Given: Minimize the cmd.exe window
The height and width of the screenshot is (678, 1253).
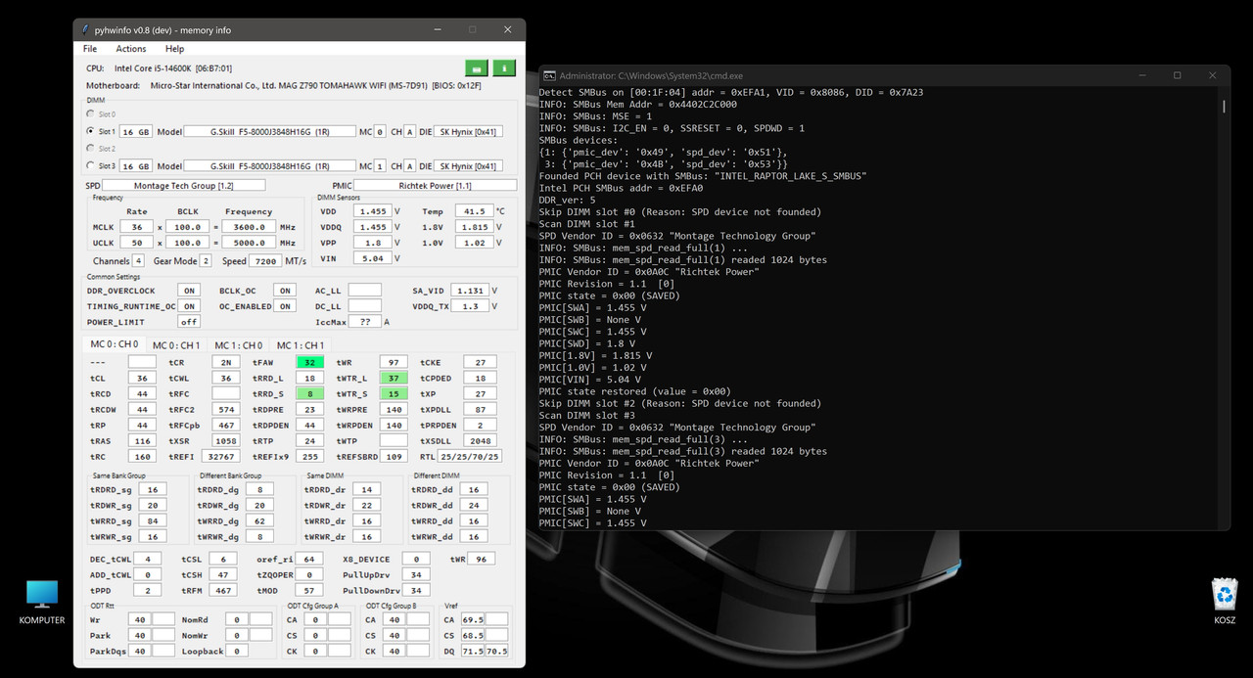Looking at the screenshot, I should tap(1140, 75).
